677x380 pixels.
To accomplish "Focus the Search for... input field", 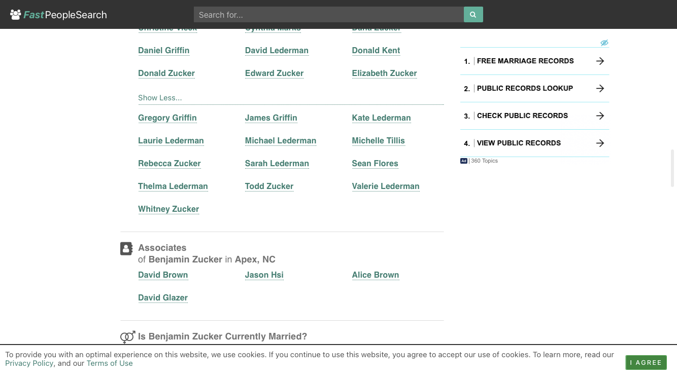I will (x=329, y=15).
